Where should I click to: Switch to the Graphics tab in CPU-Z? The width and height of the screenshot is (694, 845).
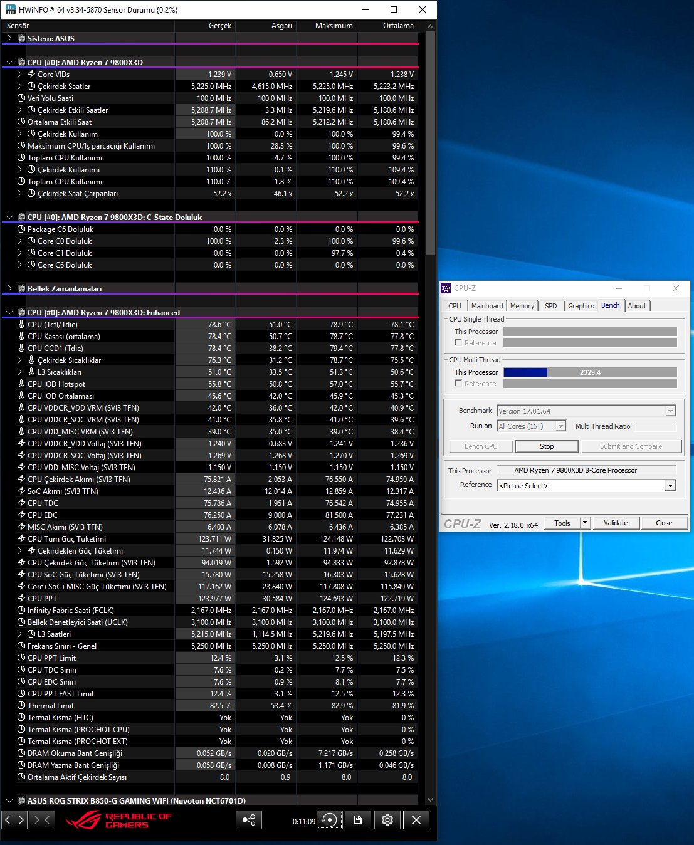click(x=581, y=306)
